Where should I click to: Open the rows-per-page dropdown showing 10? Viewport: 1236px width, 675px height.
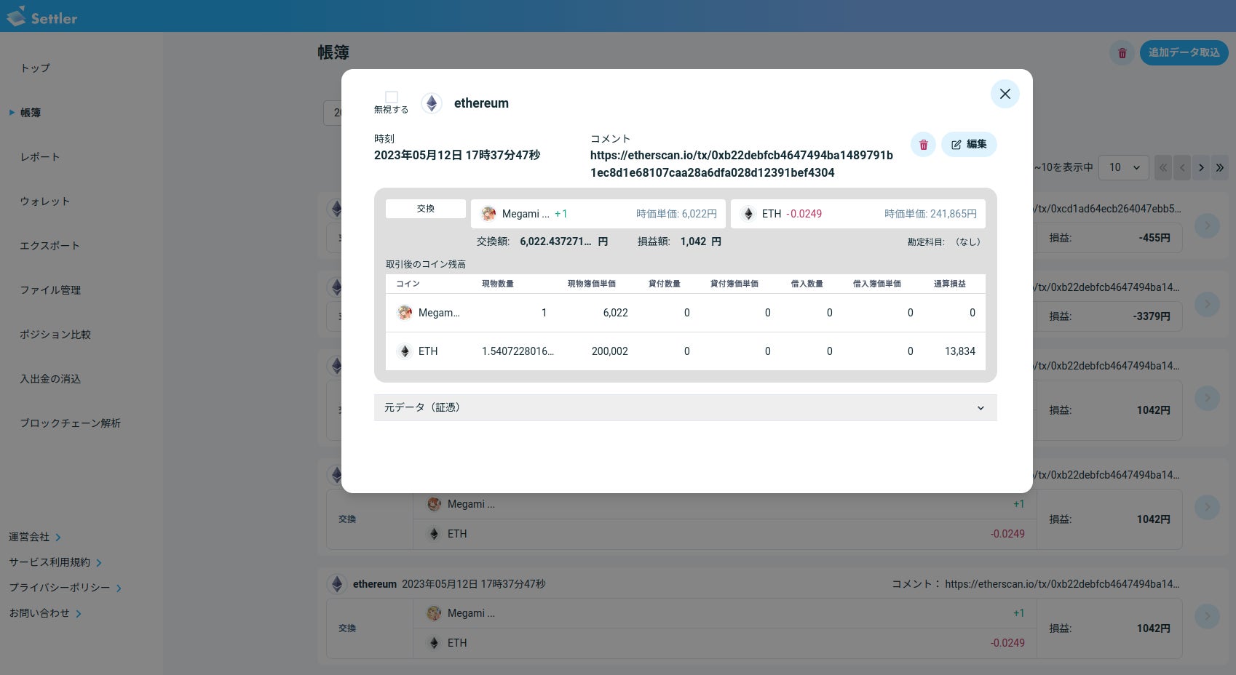click(1123, 167)
